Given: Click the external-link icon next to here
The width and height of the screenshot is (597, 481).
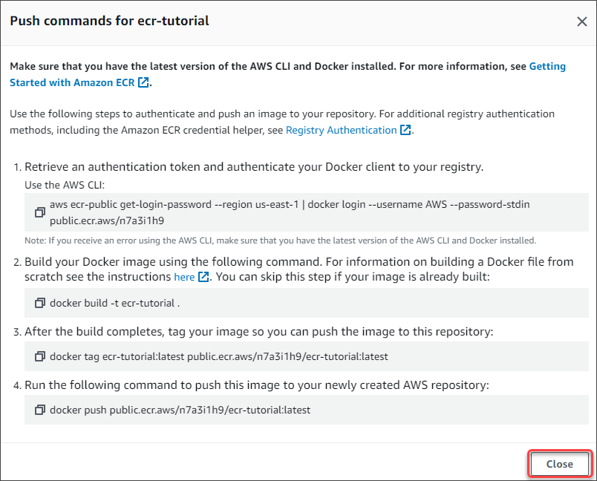Looking at the screenshot, I should tap(203, 277).
